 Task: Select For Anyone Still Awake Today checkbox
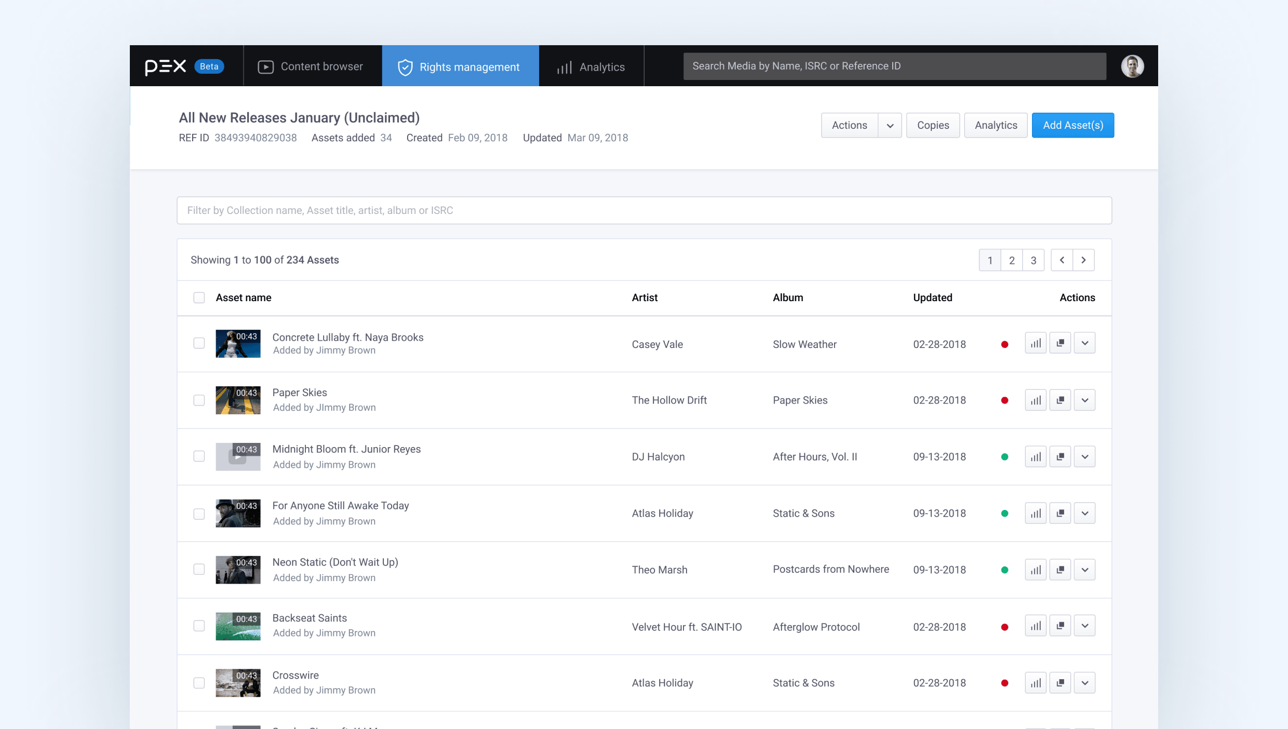click(x=199, y=514)
